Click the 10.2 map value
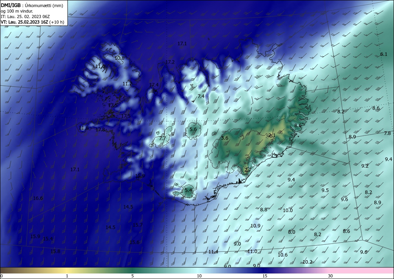 (x=307, y=262)
